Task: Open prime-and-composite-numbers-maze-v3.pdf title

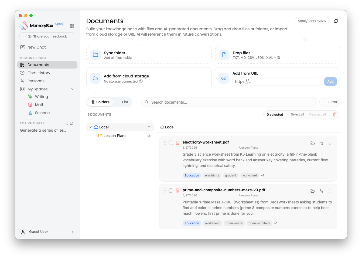Action: (224, 190)
